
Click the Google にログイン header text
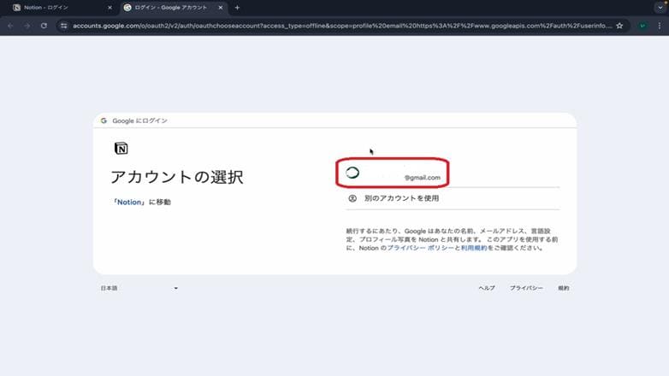point(140,120)
